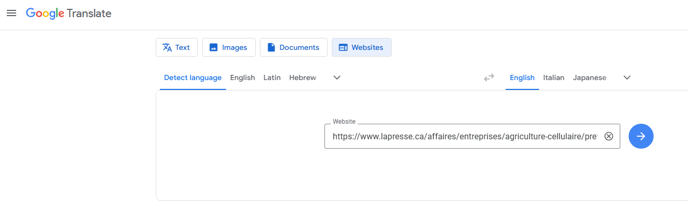Screen dimensions: 688x210
Task: Open the hamburger main menu
Action: point(11,13)
